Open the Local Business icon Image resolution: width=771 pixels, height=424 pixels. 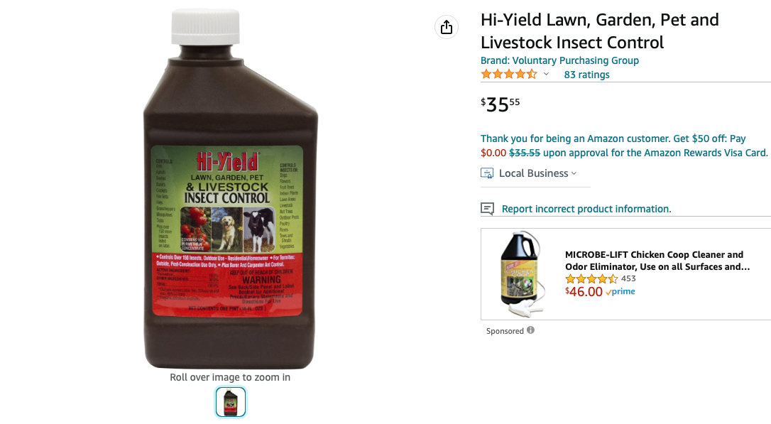(487, 173)
